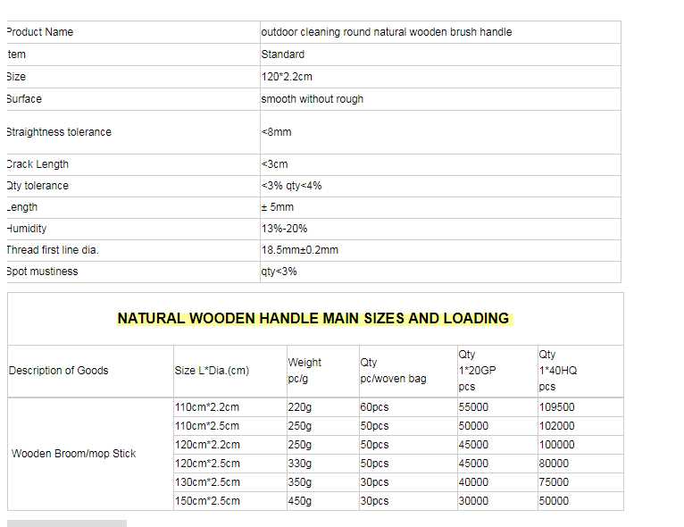Click the "Description of Goods" column header
Screen dimensions: 684x527
point(58,371)
